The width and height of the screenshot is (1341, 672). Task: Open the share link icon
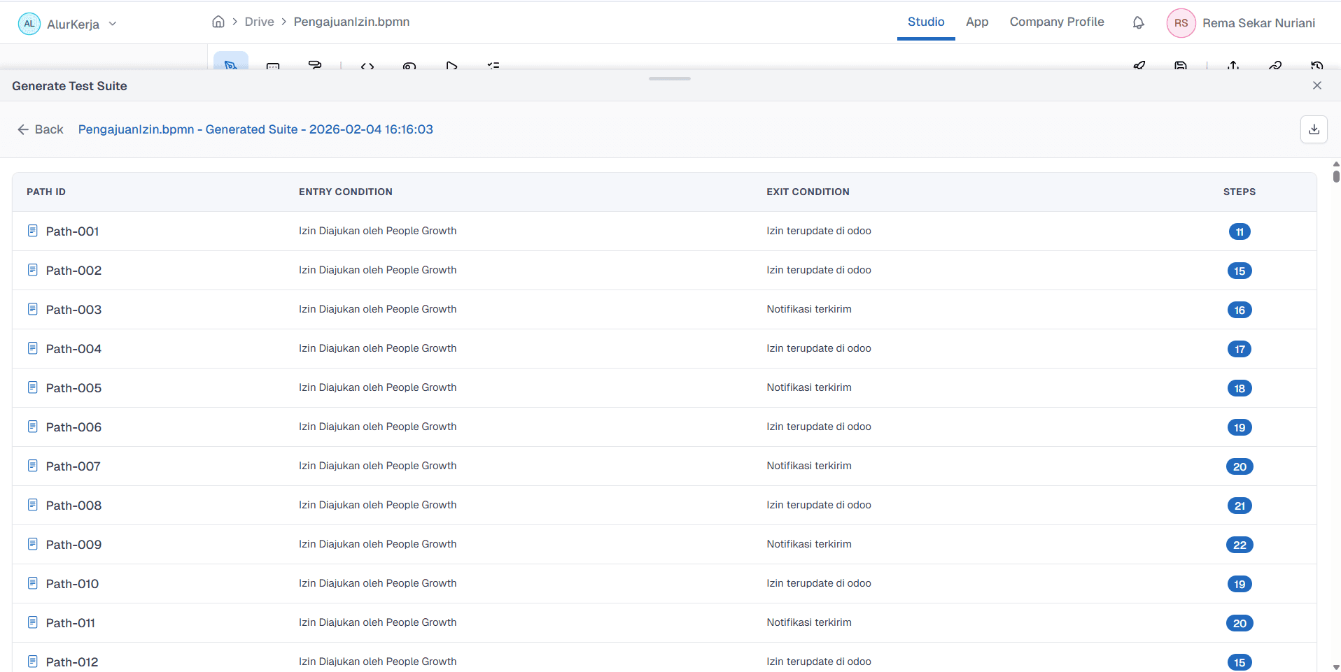(1275, 65)
